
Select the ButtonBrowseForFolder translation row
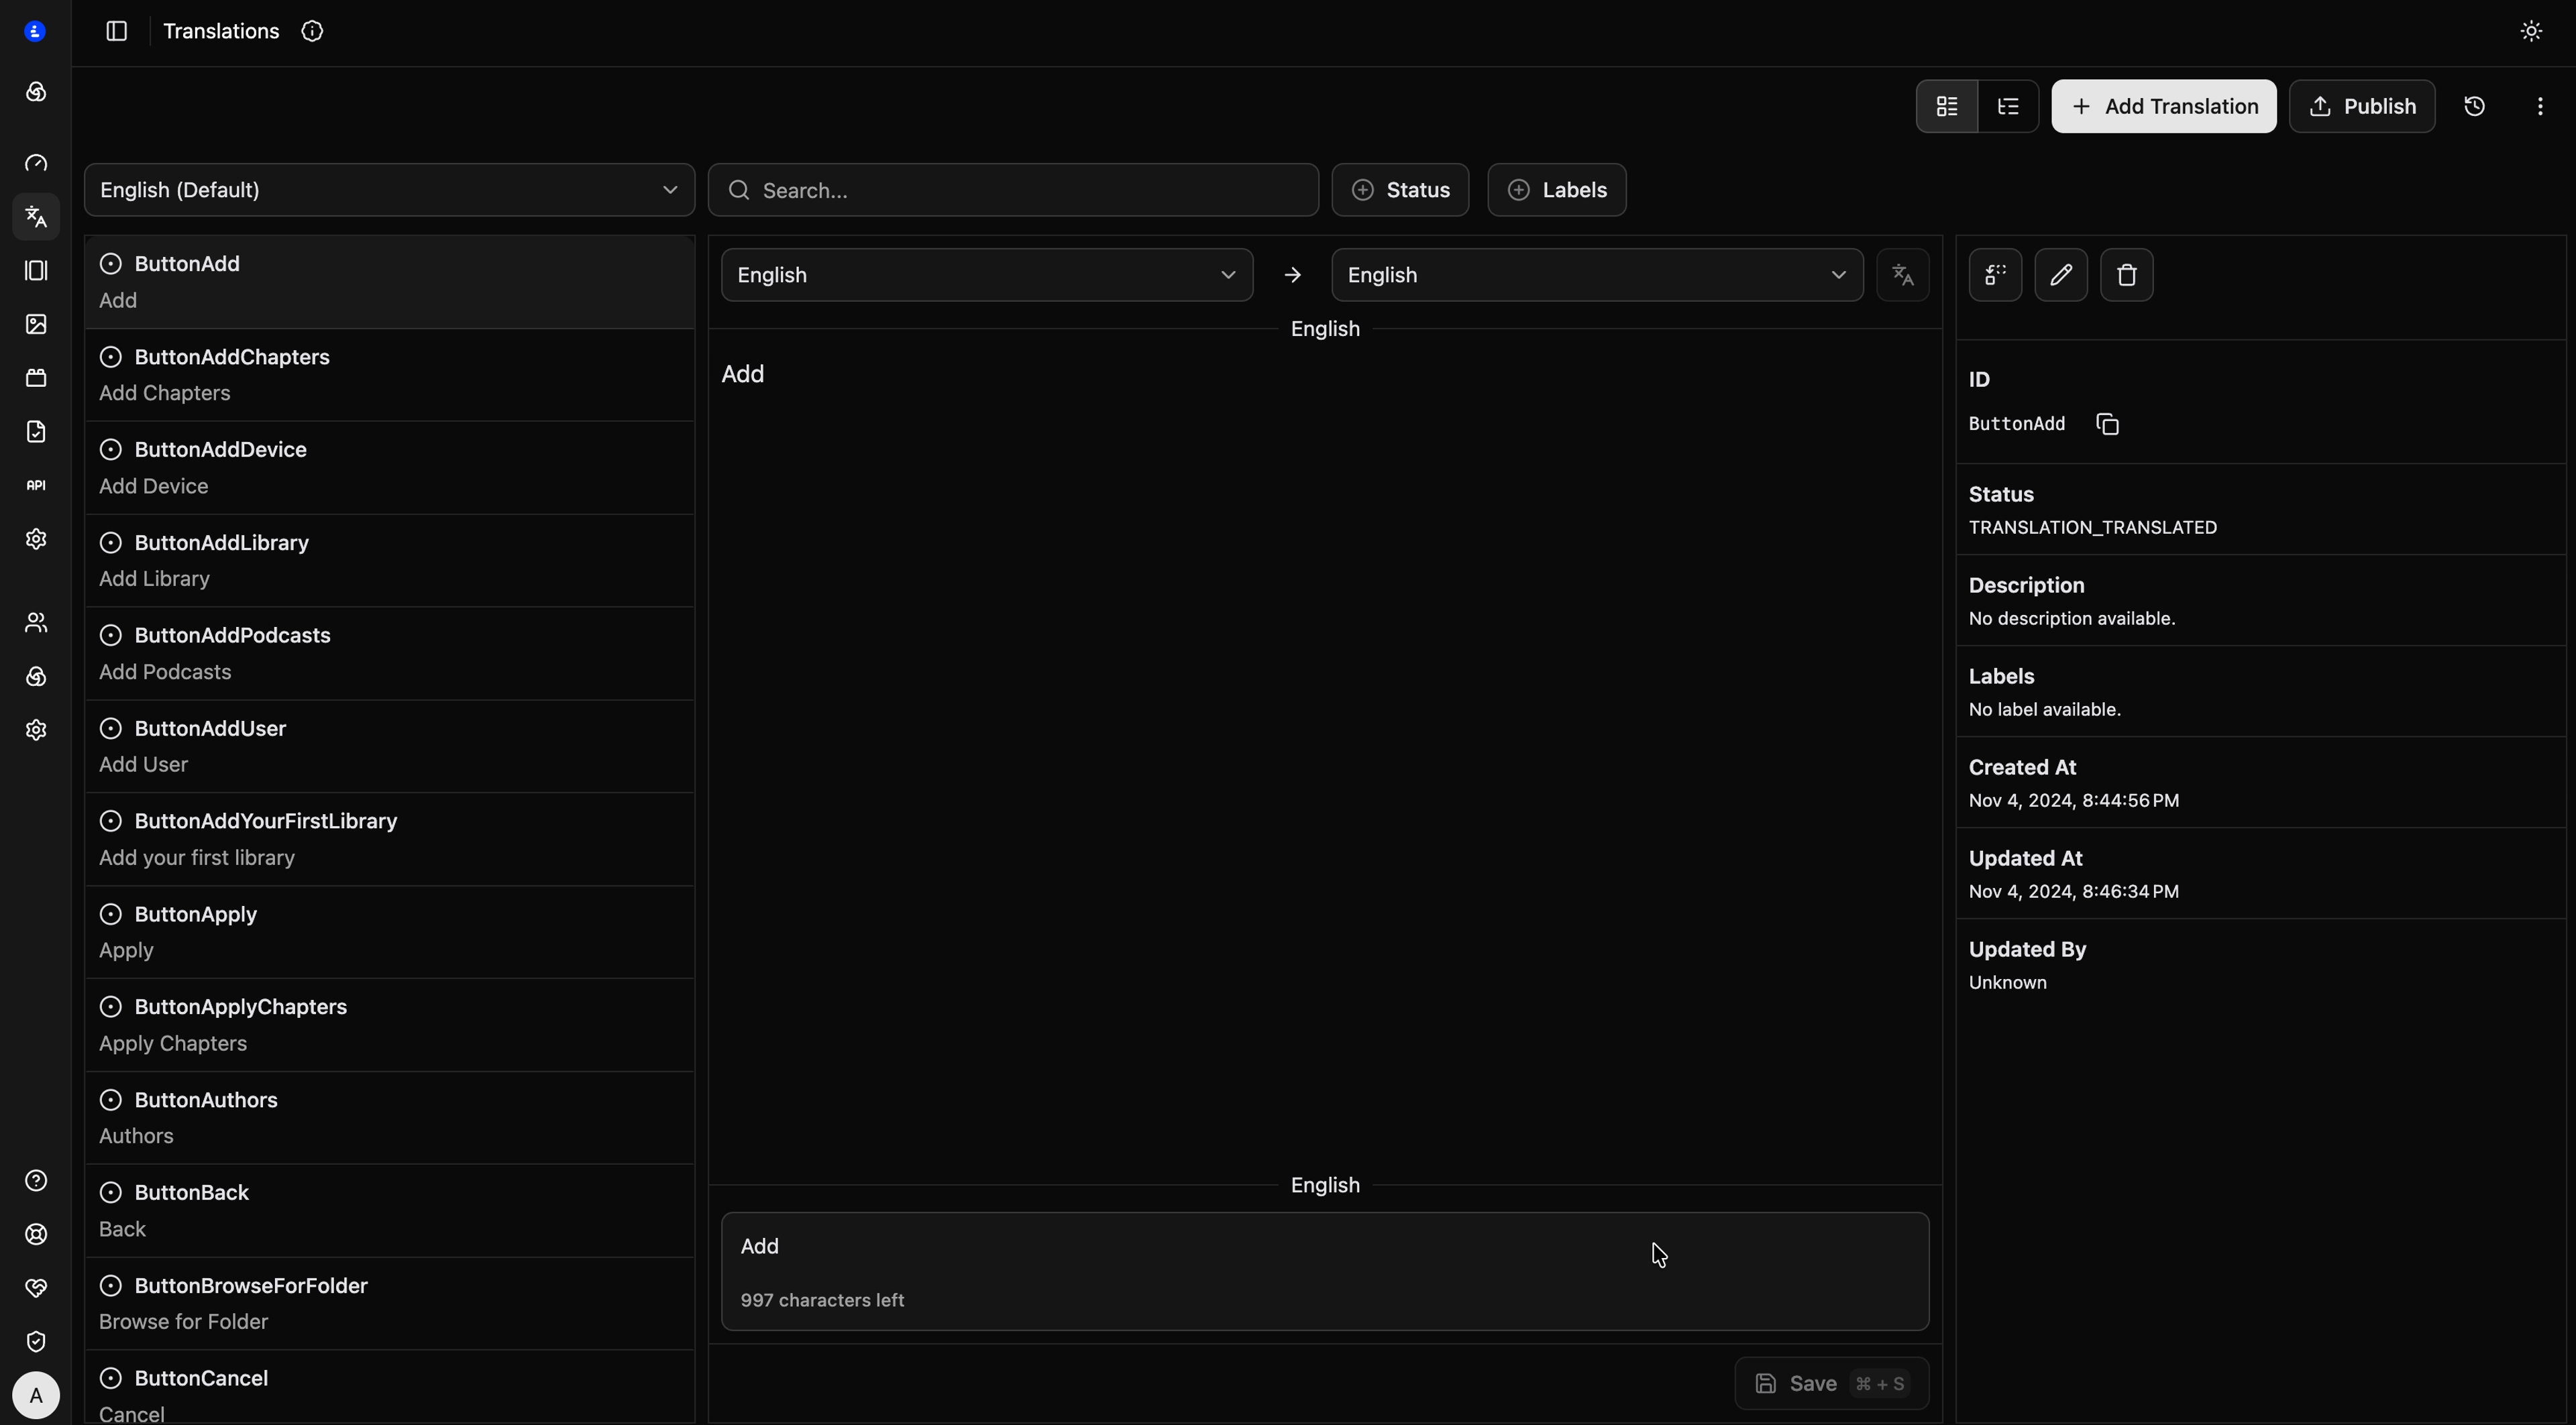pos(389,1304)
